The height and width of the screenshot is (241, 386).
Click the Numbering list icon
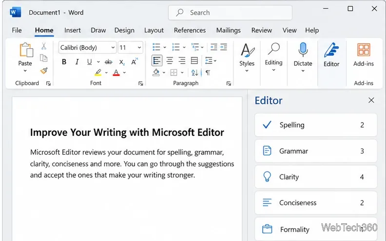(176, 47)
